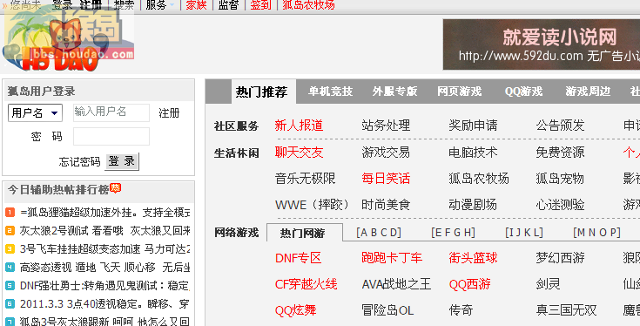This screenshot has height=326, width=640.
Task: Select the [M N O P] game index tab
Action: coord(596,233)
